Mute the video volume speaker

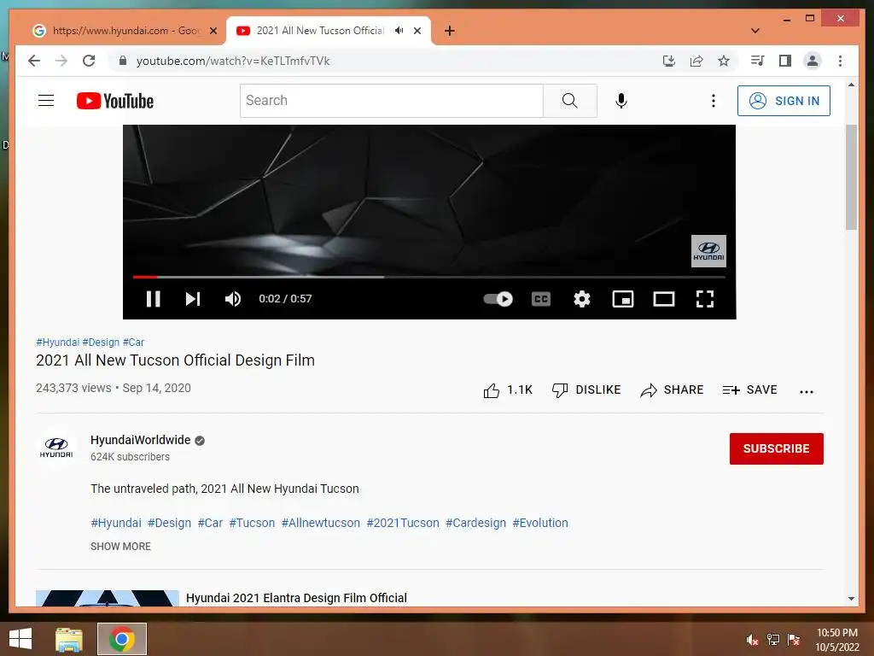click(233, 299)
